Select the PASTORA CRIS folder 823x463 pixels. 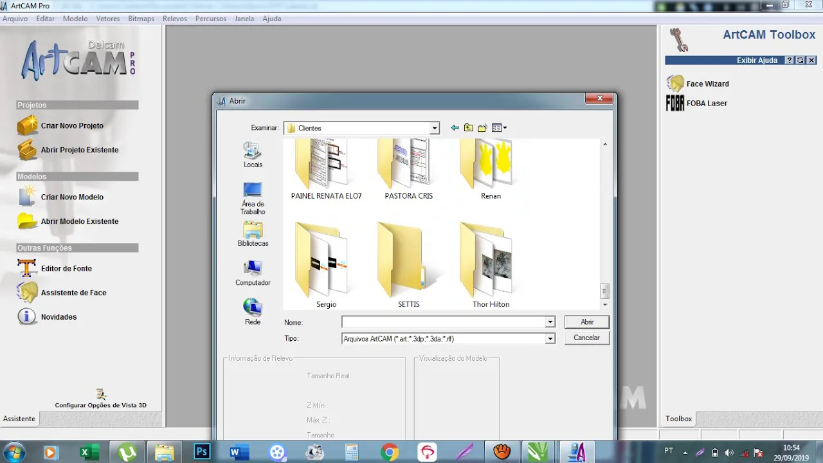409,168
